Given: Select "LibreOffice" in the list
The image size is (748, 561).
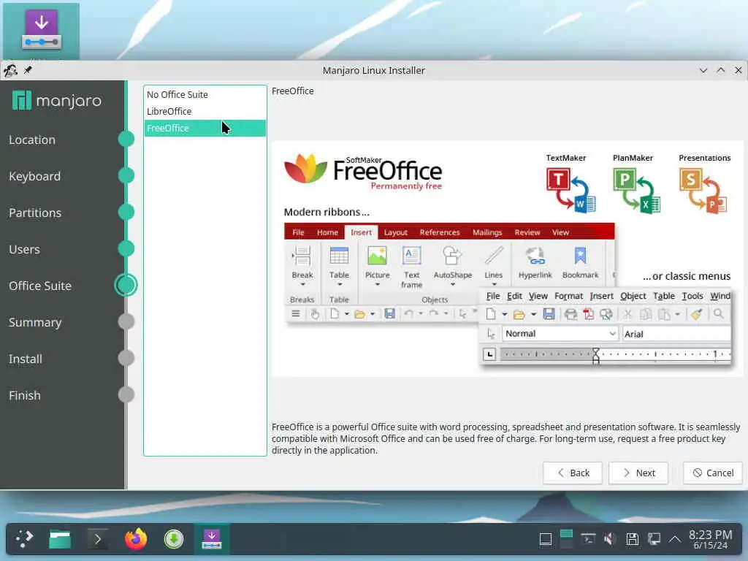Looking at the screenshot, I should coord(205,111).
